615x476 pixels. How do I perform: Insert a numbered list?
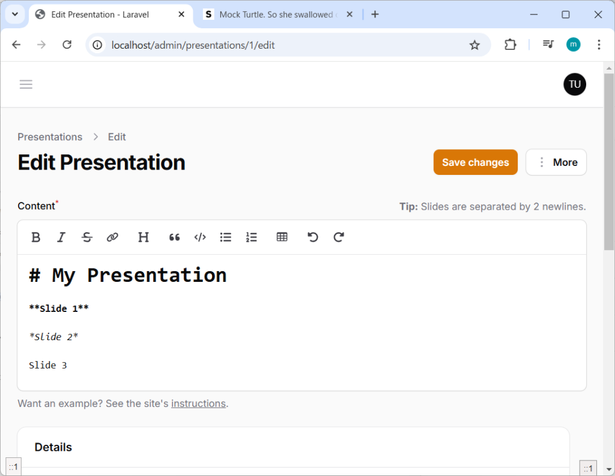(252, 237)
